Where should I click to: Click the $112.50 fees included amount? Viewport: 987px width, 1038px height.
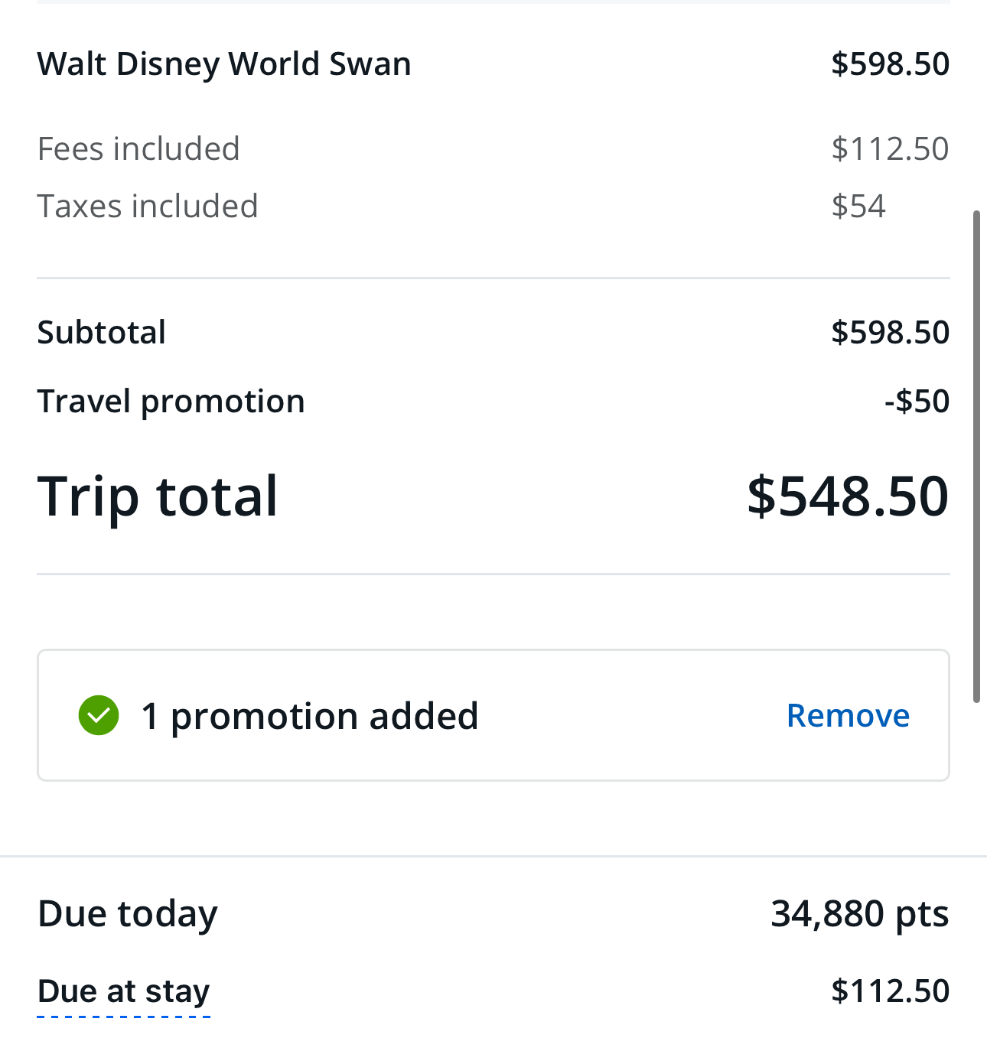click(x=890, y=148)
